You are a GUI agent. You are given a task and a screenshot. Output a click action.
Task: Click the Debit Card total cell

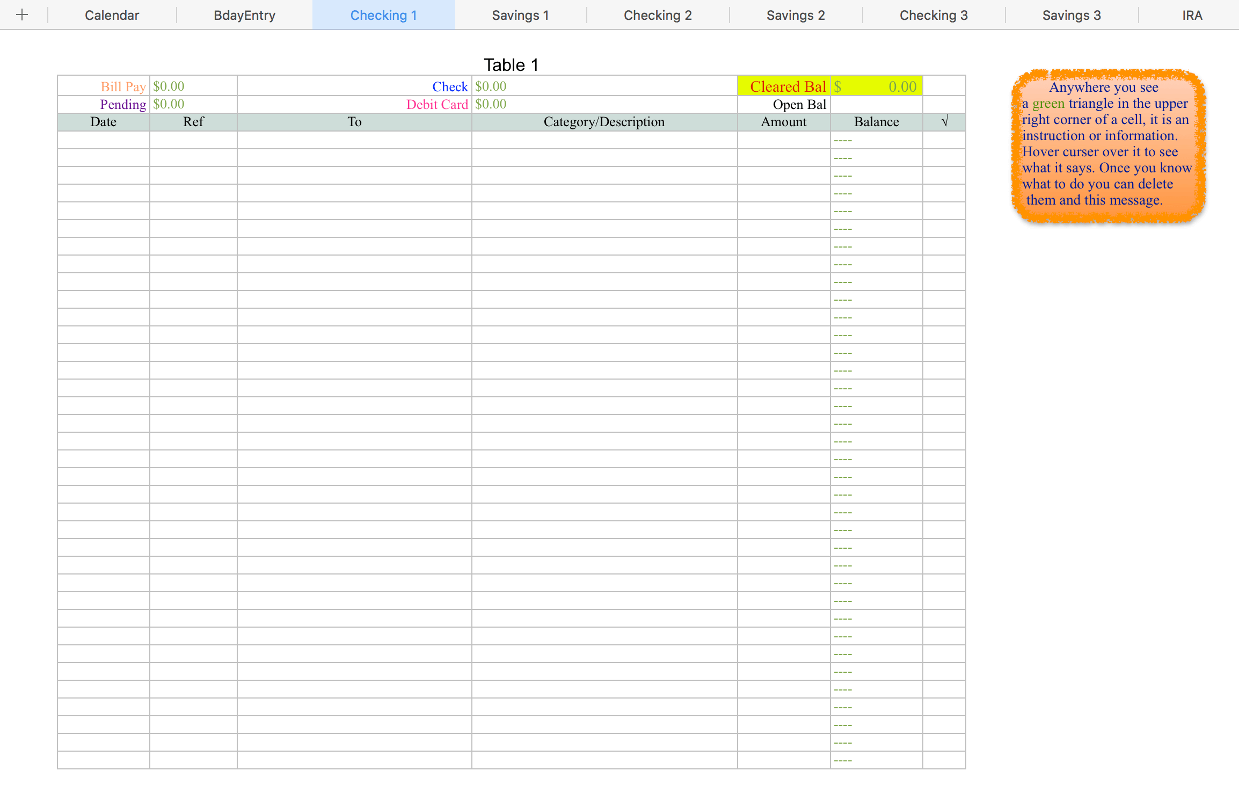coord(604,104)
